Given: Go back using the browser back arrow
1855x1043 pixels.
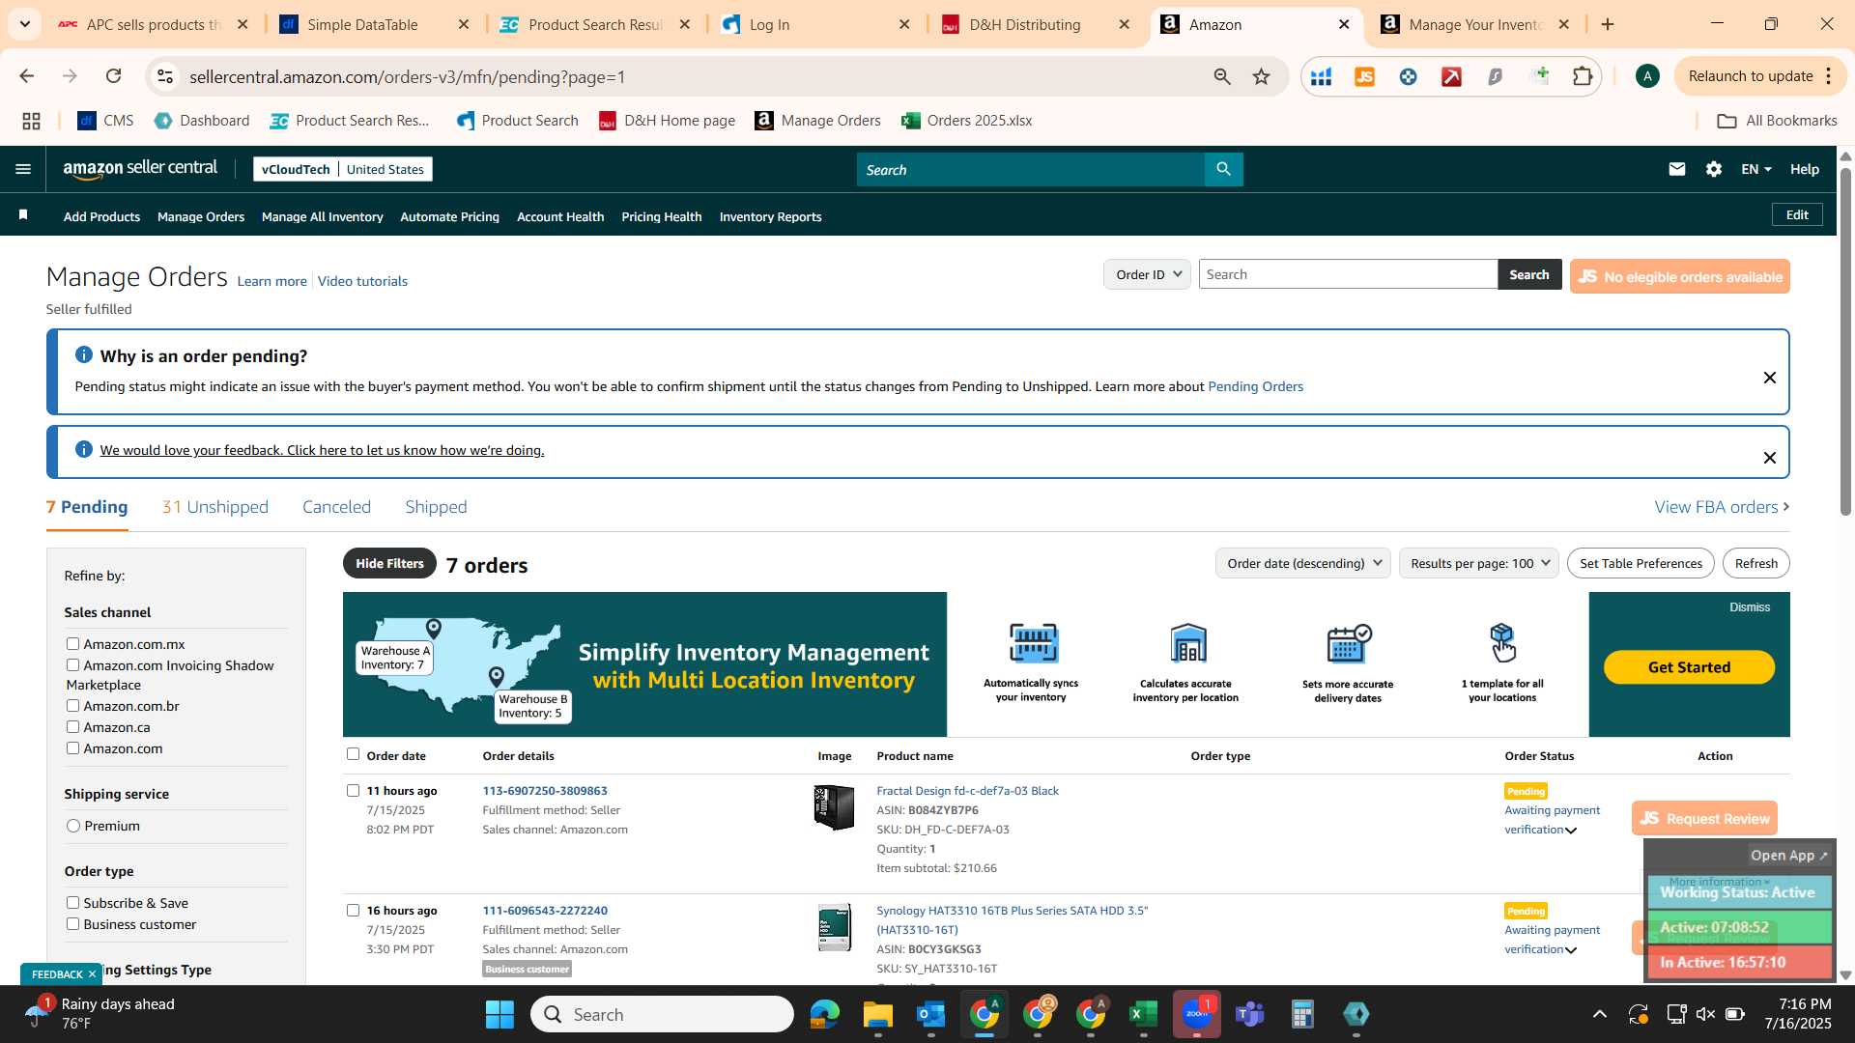Looking at the screenshot, I should pyautogui.click(x=27, y=76).
